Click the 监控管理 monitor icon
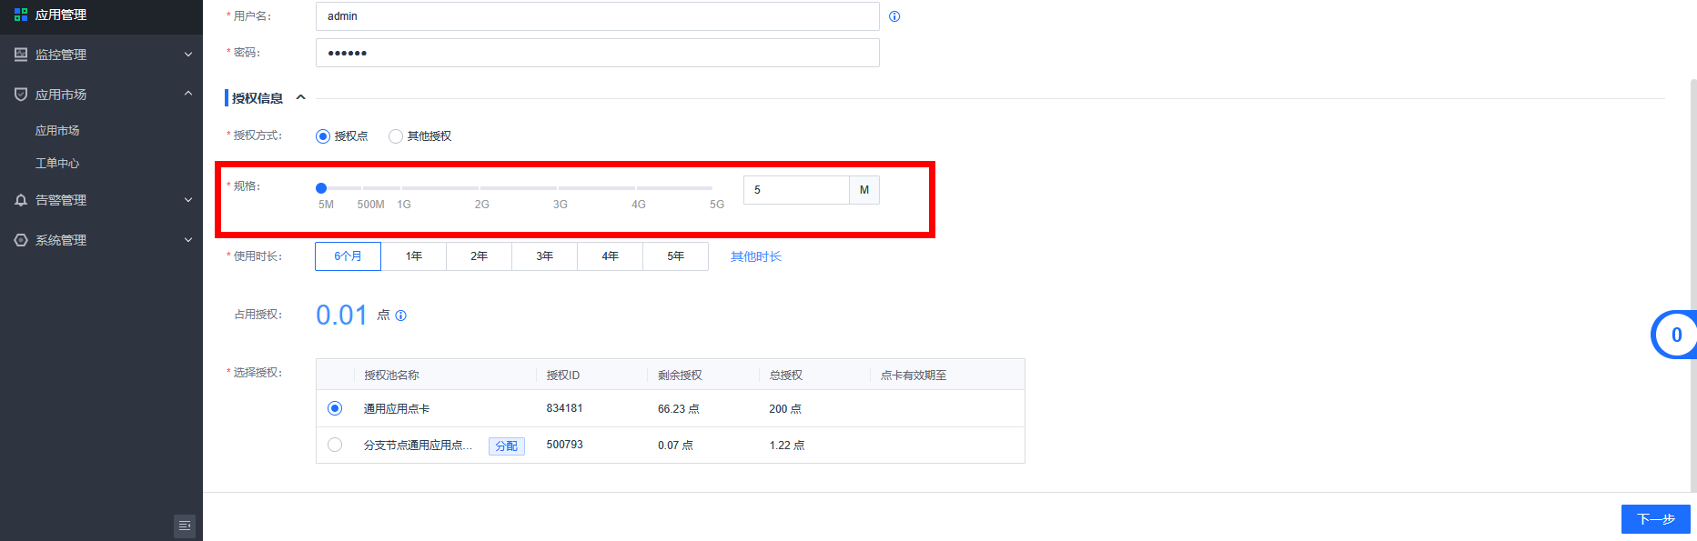 tap(21, 55)
